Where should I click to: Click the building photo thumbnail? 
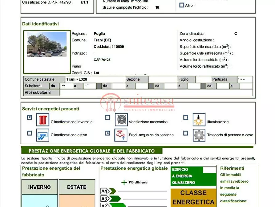pos(46,45)
